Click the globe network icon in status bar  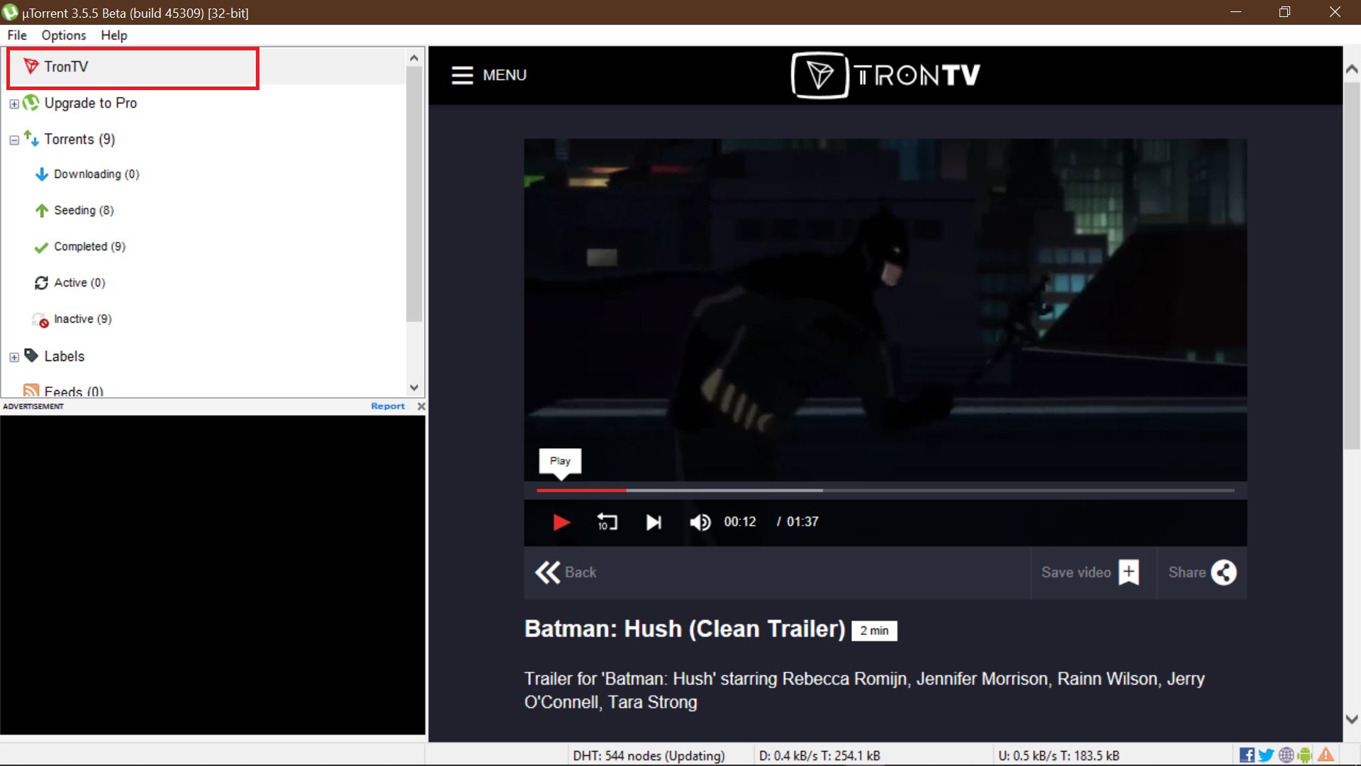point(1286,755)
